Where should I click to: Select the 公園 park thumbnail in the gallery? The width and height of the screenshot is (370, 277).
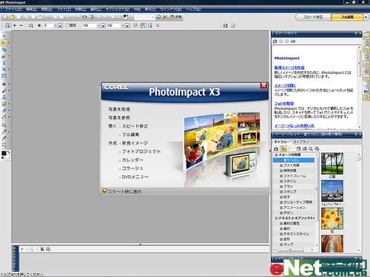click(332, 163)
